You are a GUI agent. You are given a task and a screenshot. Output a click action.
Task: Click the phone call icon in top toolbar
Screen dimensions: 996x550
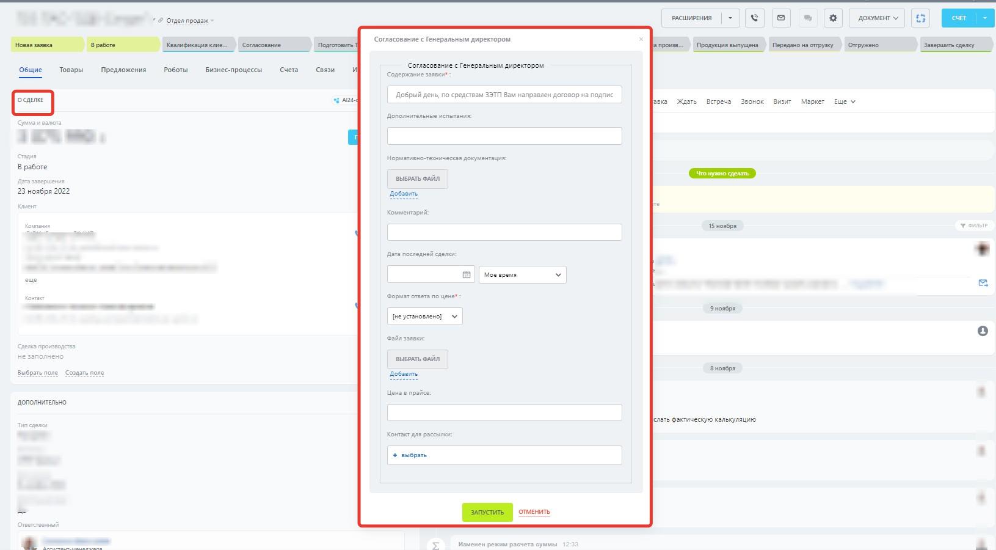tap(755, 18)
